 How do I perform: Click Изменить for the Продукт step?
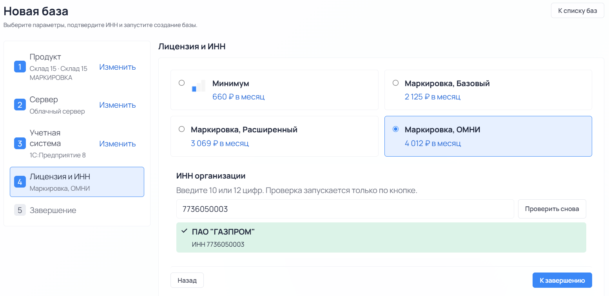coord(118,67)
